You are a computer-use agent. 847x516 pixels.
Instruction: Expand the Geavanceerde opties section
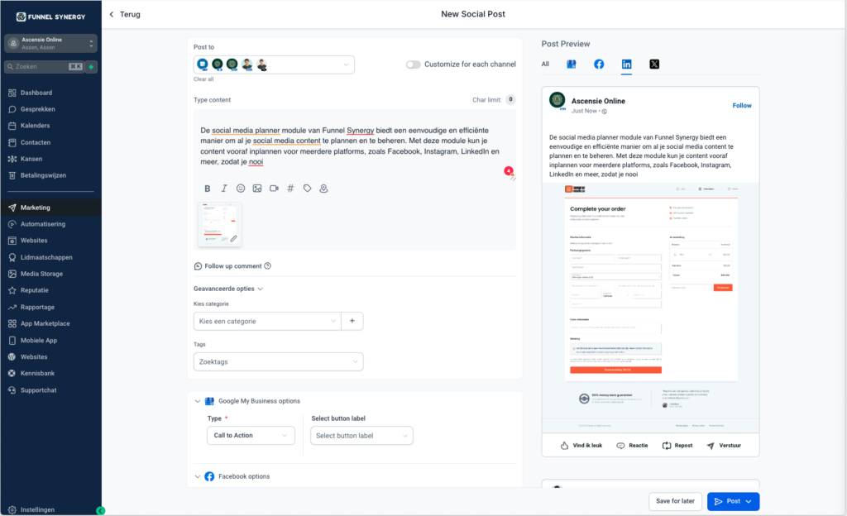coord(227,289)
